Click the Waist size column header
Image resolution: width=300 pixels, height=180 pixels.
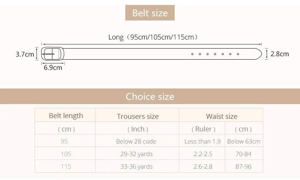coord(221,116)
